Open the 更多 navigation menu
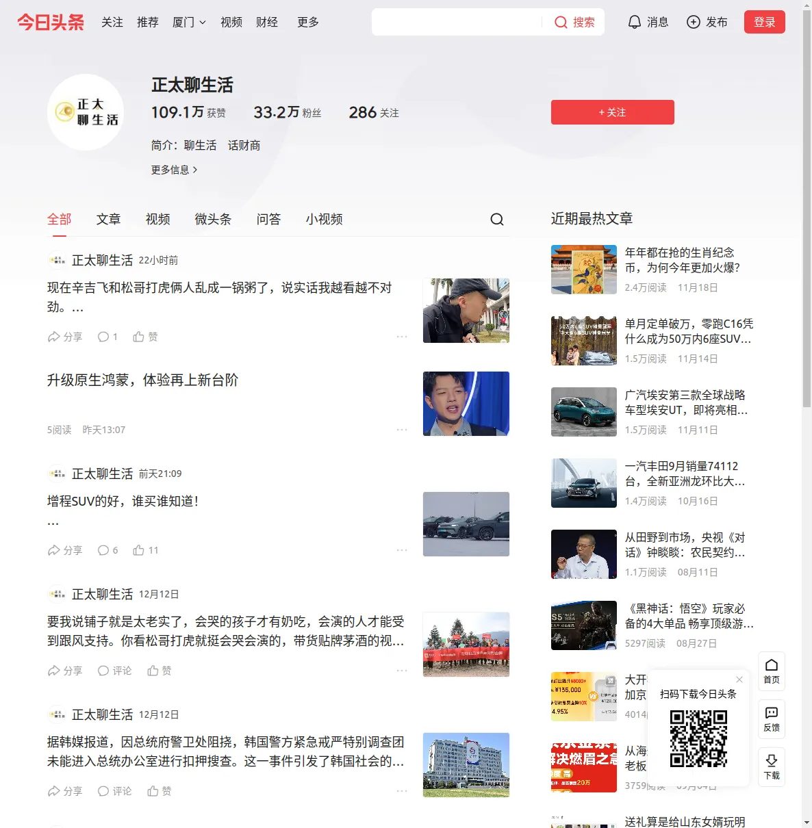This screenshot has height=828, width=812. coord(308,22)
